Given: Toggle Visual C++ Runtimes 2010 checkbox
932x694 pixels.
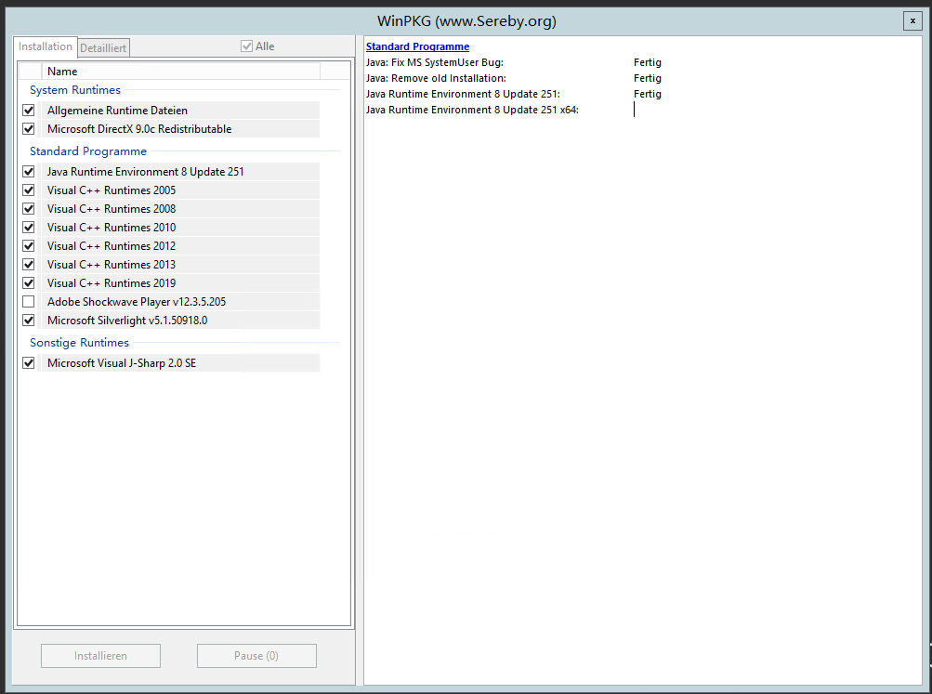Looking at the screenshot, I should tap(29, 228).
